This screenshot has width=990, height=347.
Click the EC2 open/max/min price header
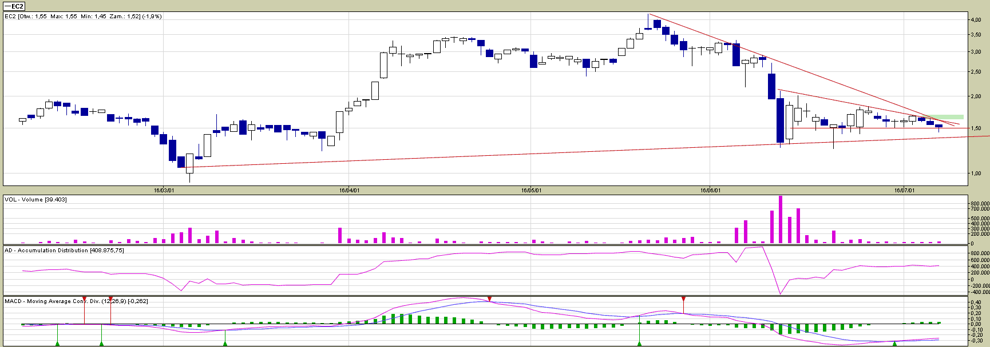click(x=83, y=17)
